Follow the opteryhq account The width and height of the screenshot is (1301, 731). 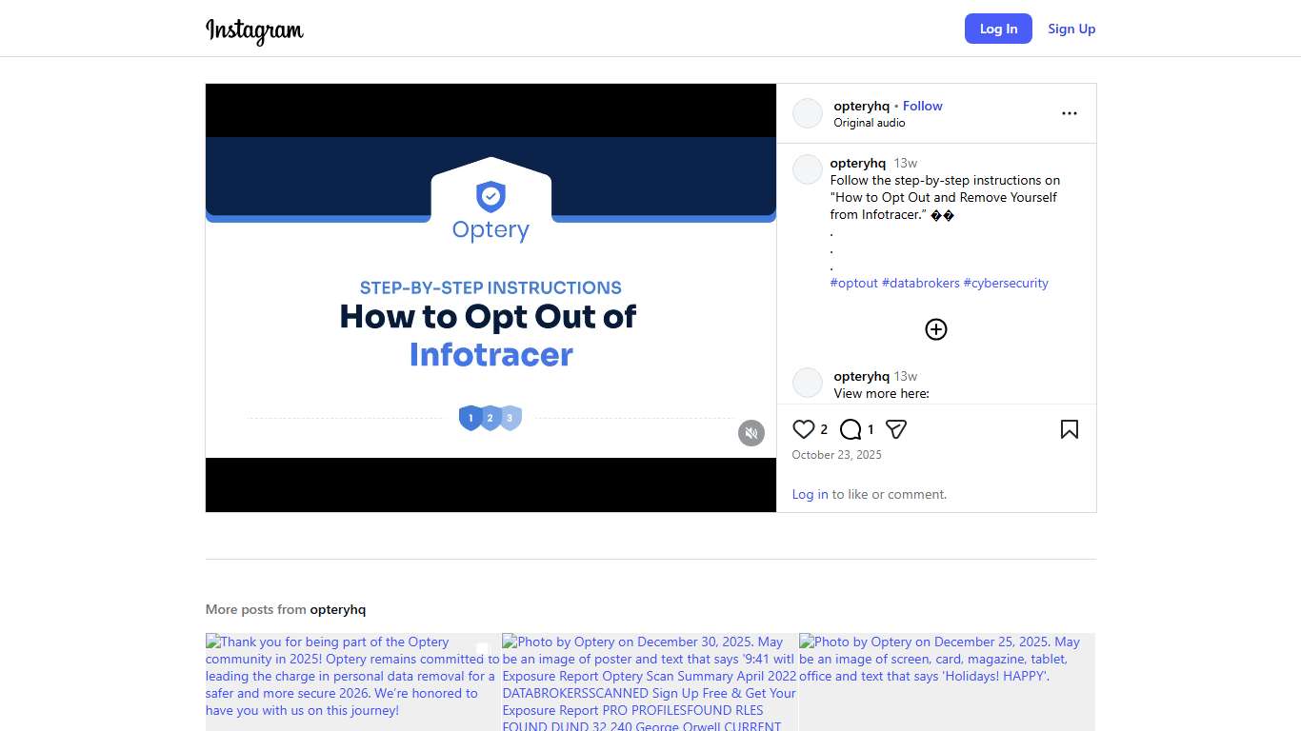[x=922, y=106]
